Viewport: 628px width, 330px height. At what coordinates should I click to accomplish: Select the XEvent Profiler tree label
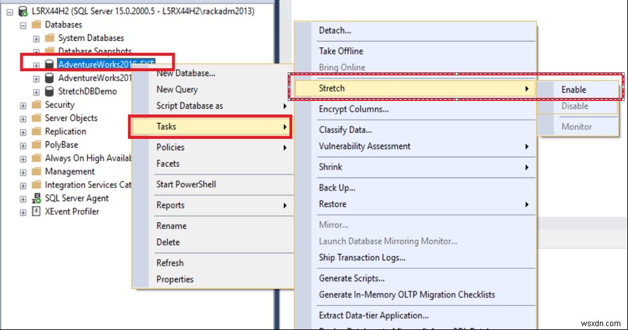pos(72,212)
